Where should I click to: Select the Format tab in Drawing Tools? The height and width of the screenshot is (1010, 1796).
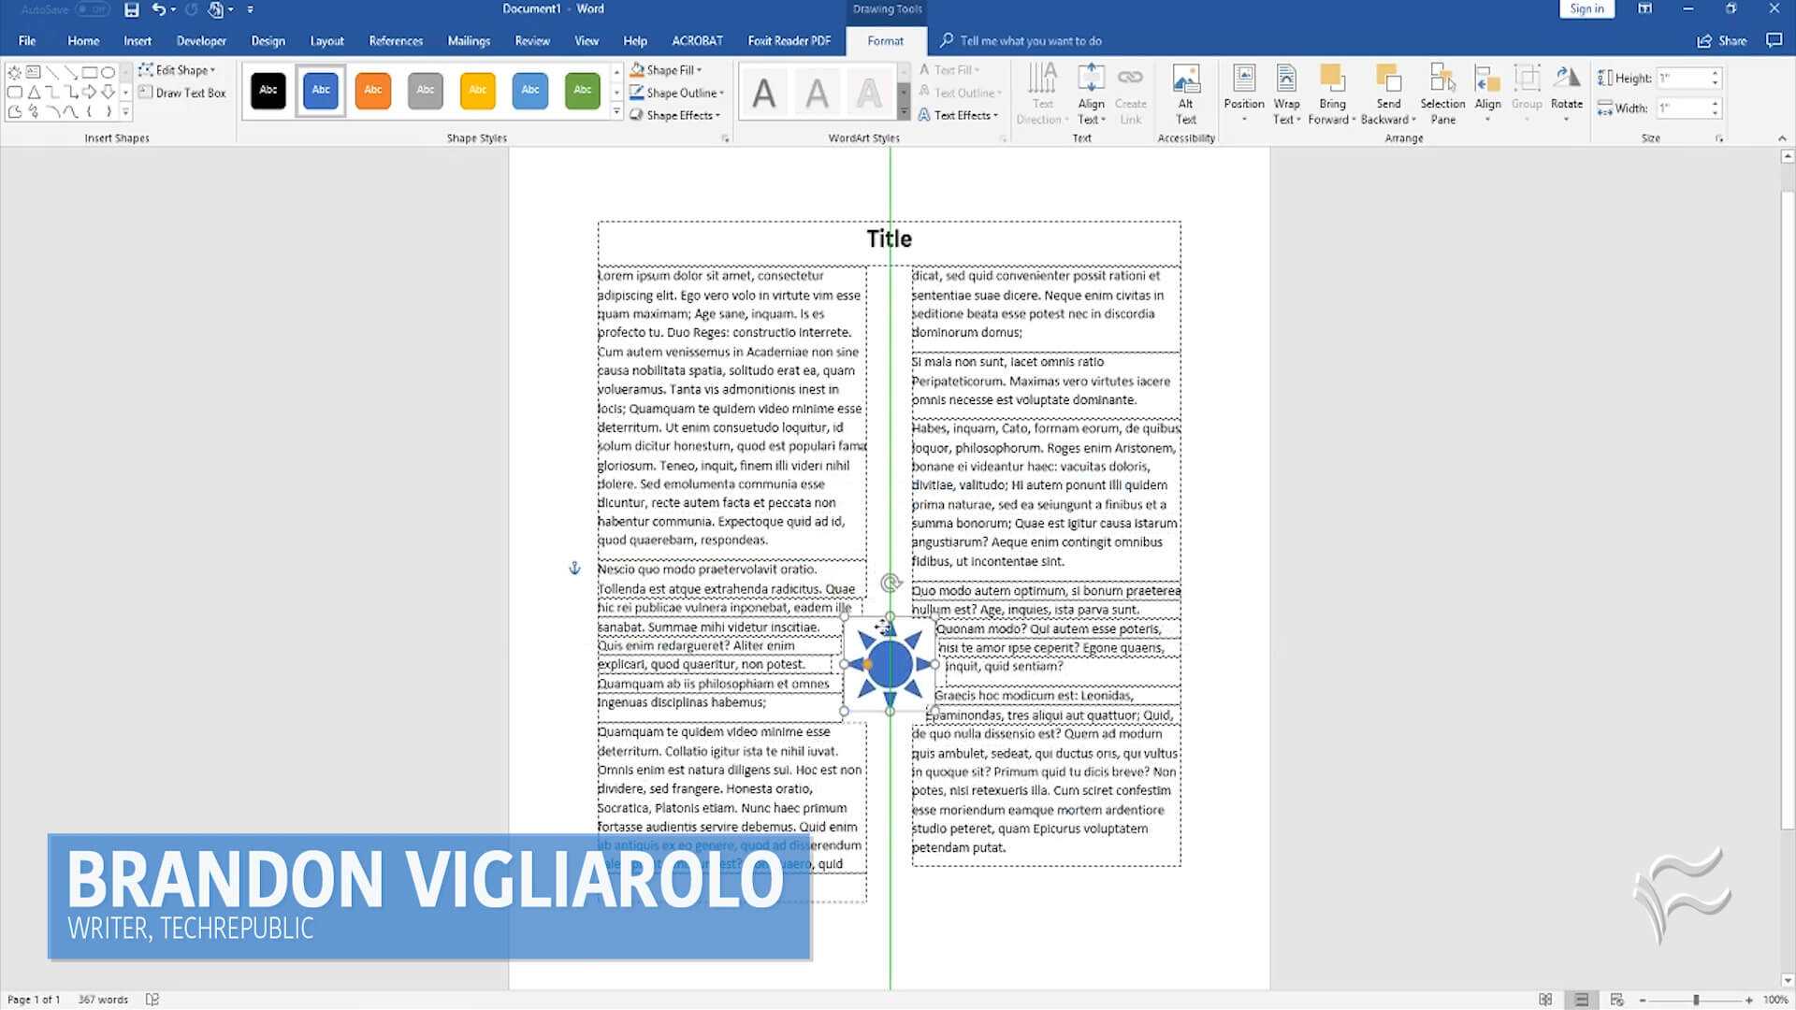coord(884,41)
